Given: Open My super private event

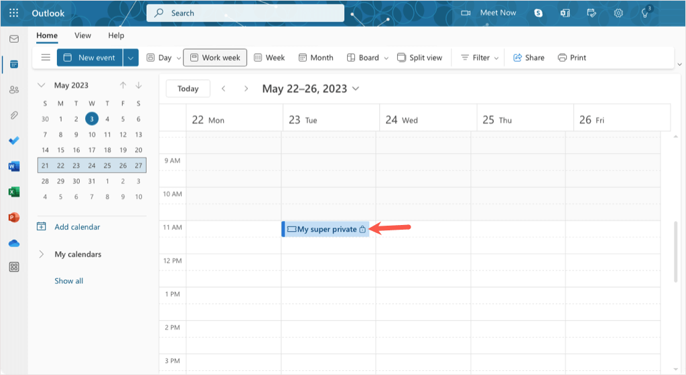Looking at the screenshot, I should tap(326, 229).
